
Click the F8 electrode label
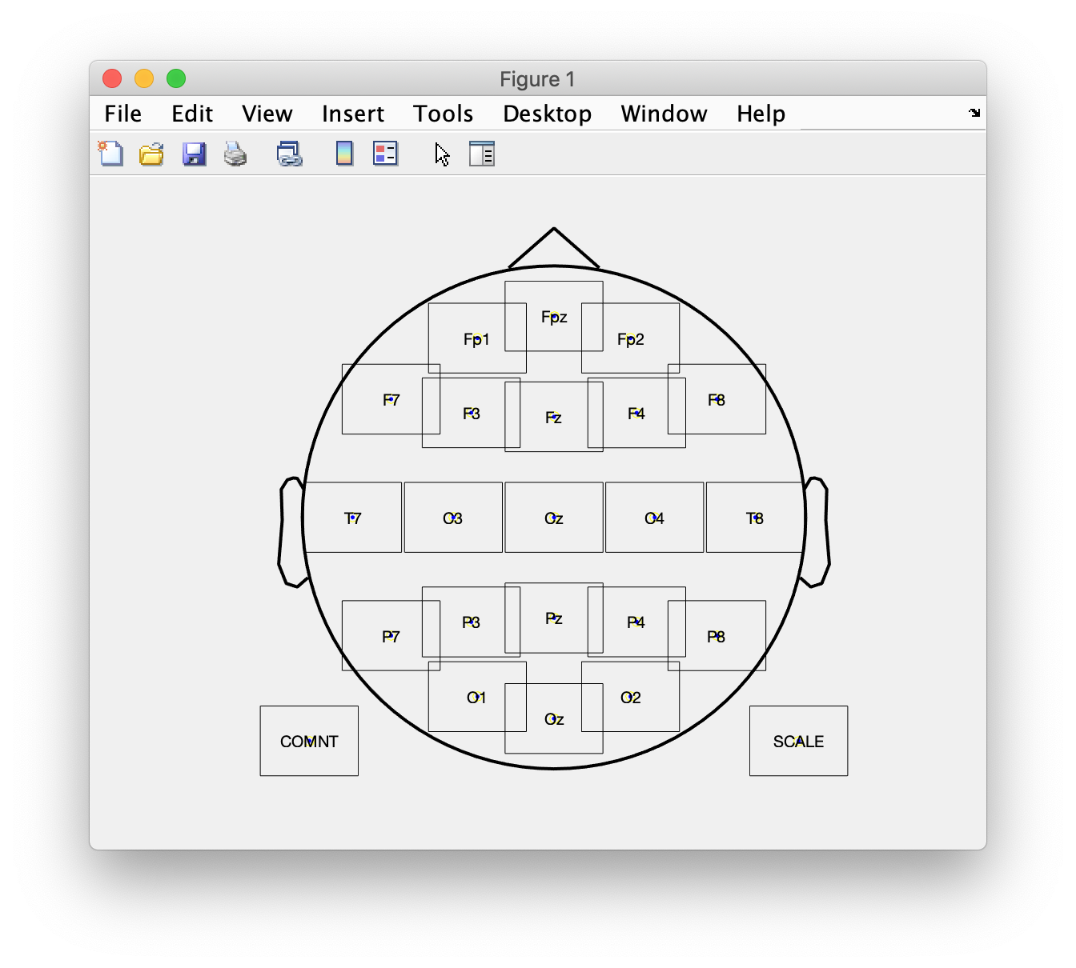coord(717,400)
